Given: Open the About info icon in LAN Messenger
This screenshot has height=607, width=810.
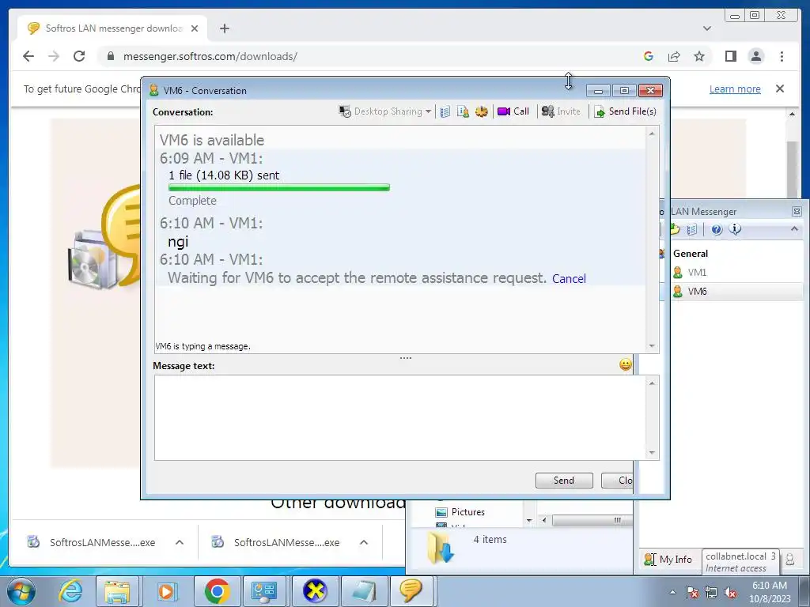Looking at the screenshot, I should tap(735, 229).
